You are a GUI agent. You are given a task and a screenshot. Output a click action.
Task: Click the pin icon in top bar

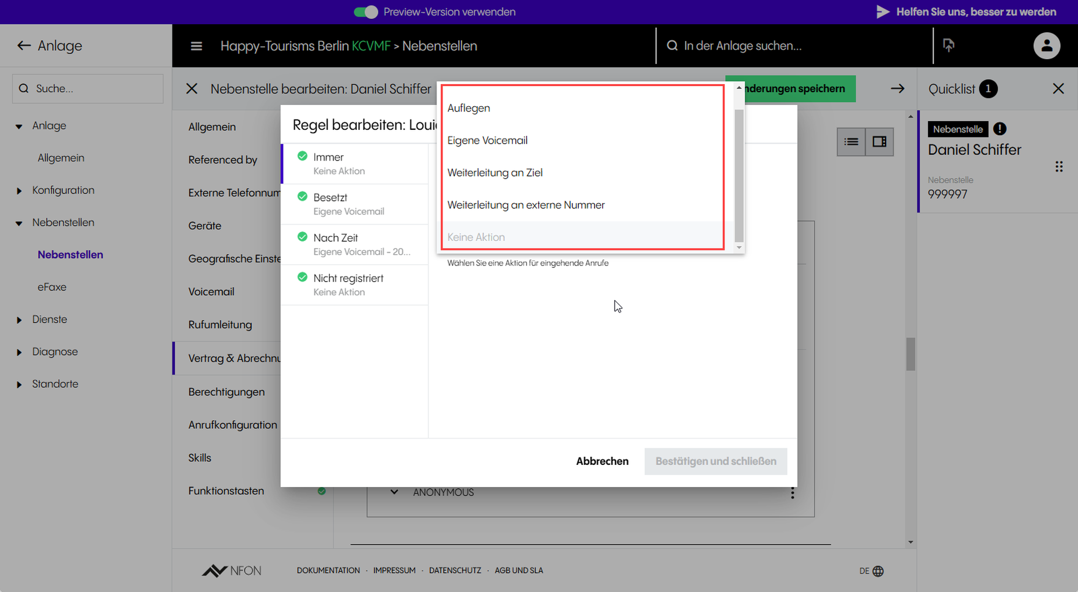(949, 45)
